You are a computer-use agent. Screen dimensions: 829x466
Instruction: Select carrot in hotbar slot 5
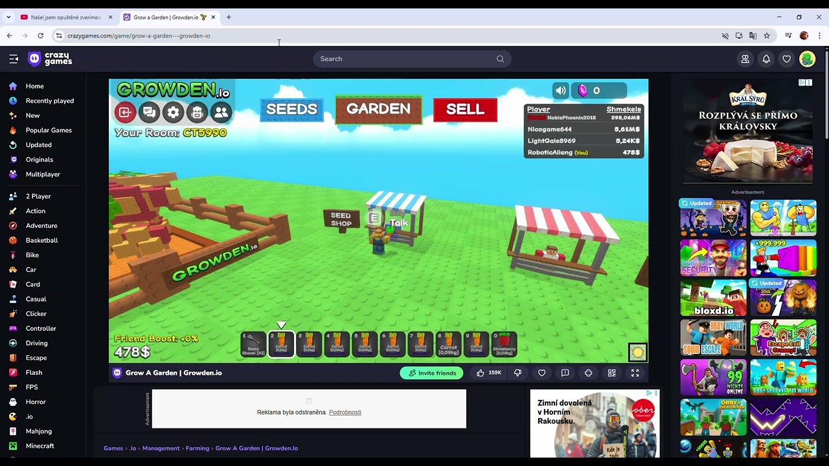point(365,344)
